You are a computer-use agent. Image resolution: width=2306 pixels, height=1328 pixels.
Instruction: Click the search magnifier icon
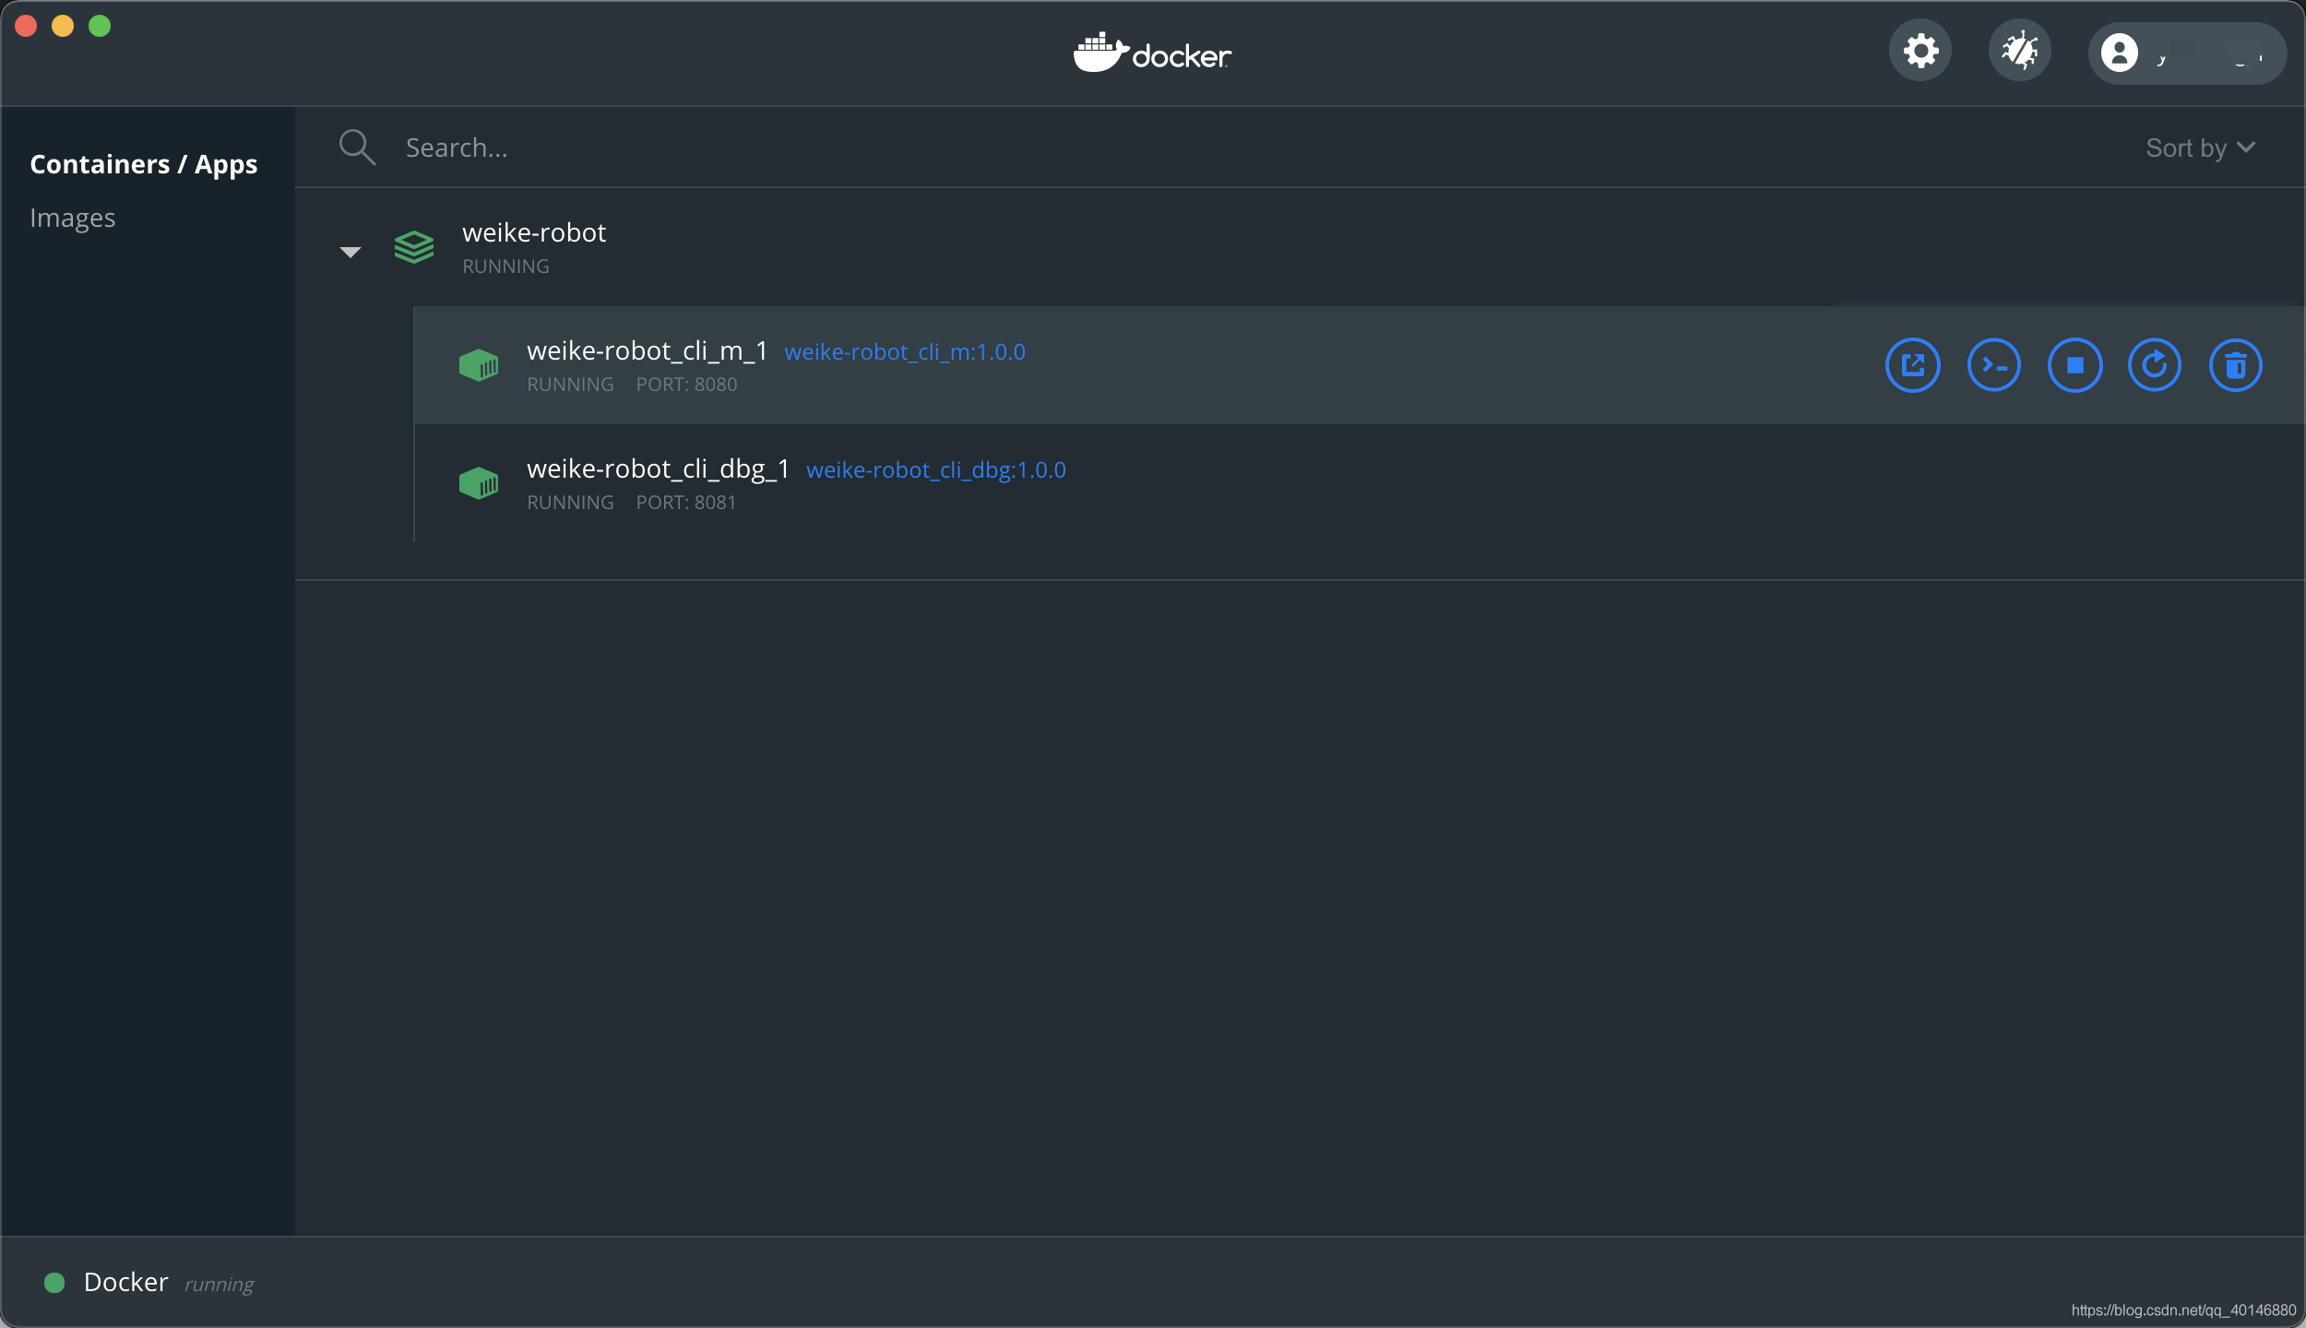click(x=357, y=148)
